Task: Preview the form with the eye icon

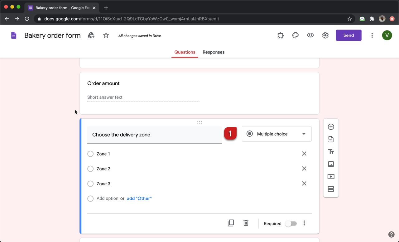Action: 310,35
